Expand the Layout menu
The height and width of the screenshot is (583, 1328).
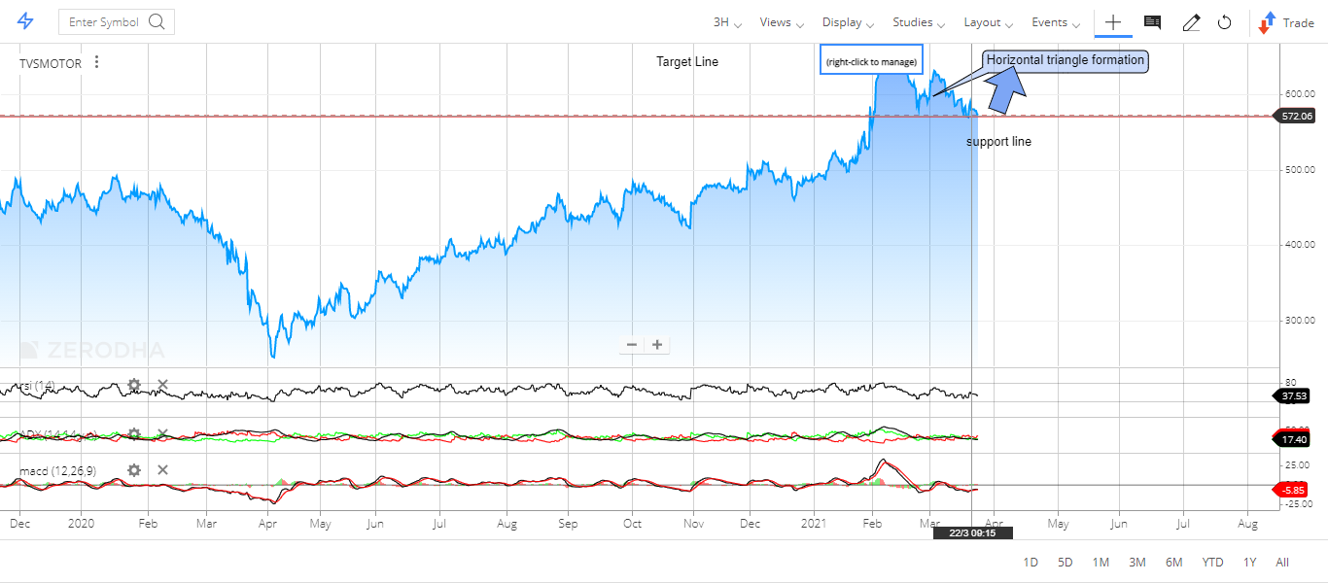tap(989, 22)
